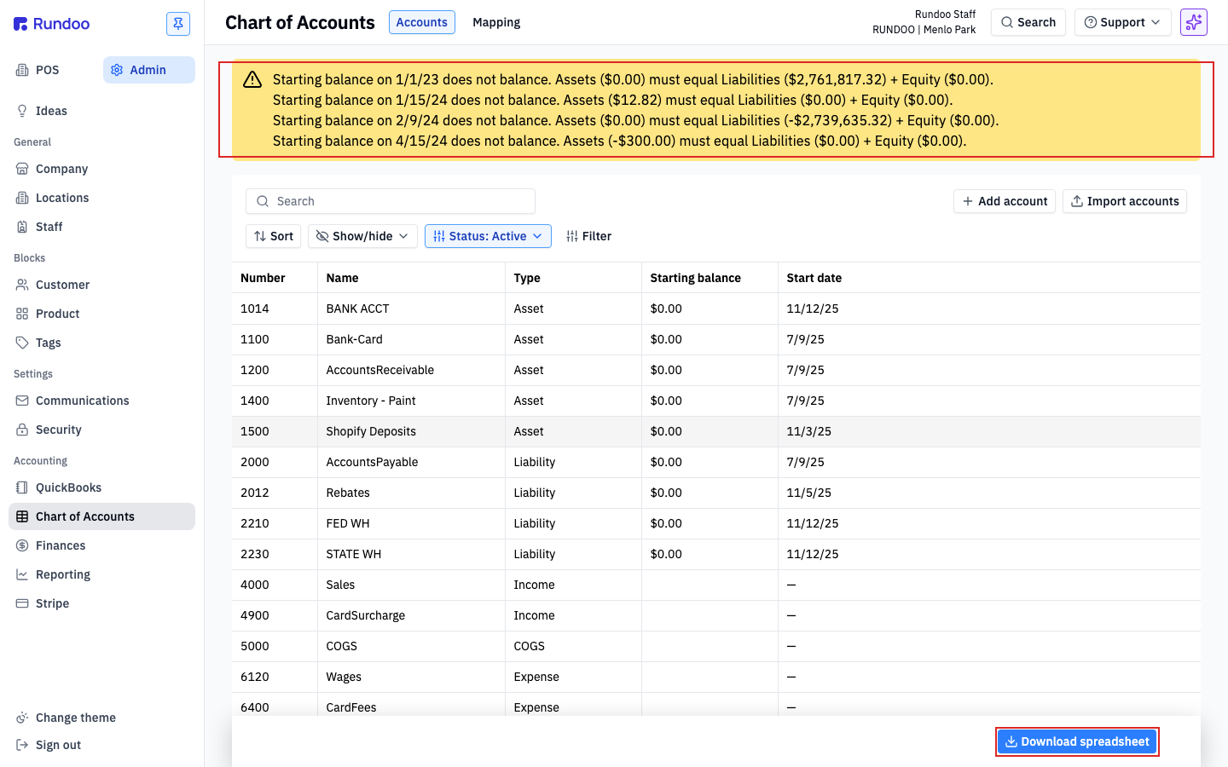Select the Bank-Card account row
Viewport: 1228px width, 767px height.
click(x=716, y=339)
